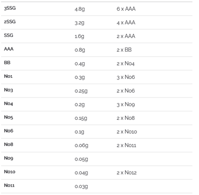Click the 0.25g weight value
Viewport: 199px width, 195px height.
(81, 91)
